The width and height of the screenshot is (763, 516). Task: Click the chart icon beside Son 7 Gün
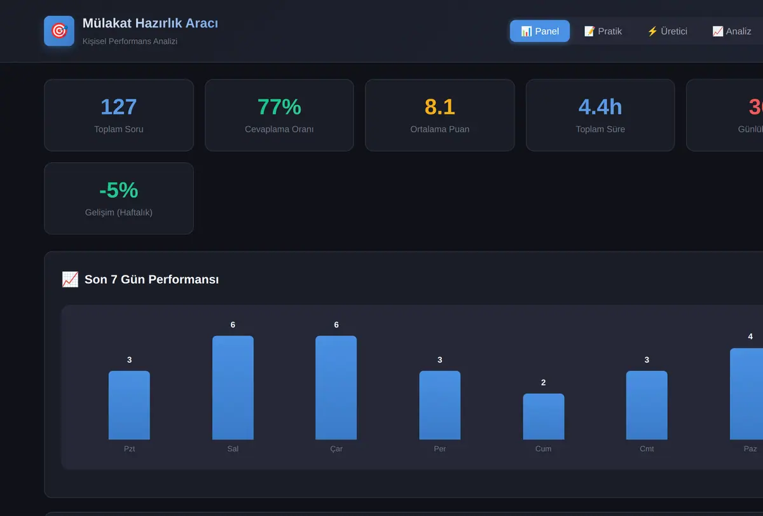[x=70, y=279]
